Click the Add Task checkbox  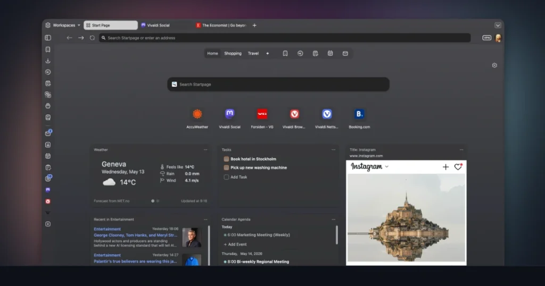pos(226,177)
